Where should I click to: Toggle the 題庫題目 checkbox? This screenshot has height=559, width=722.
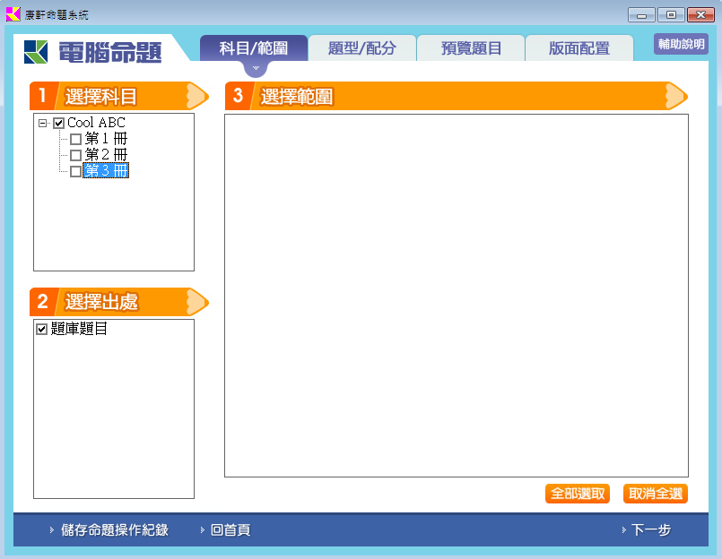click(41, 329)
